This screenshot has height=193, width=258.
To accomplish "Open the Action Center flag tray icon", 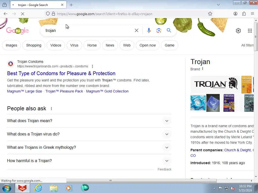I will coord(220,188).
